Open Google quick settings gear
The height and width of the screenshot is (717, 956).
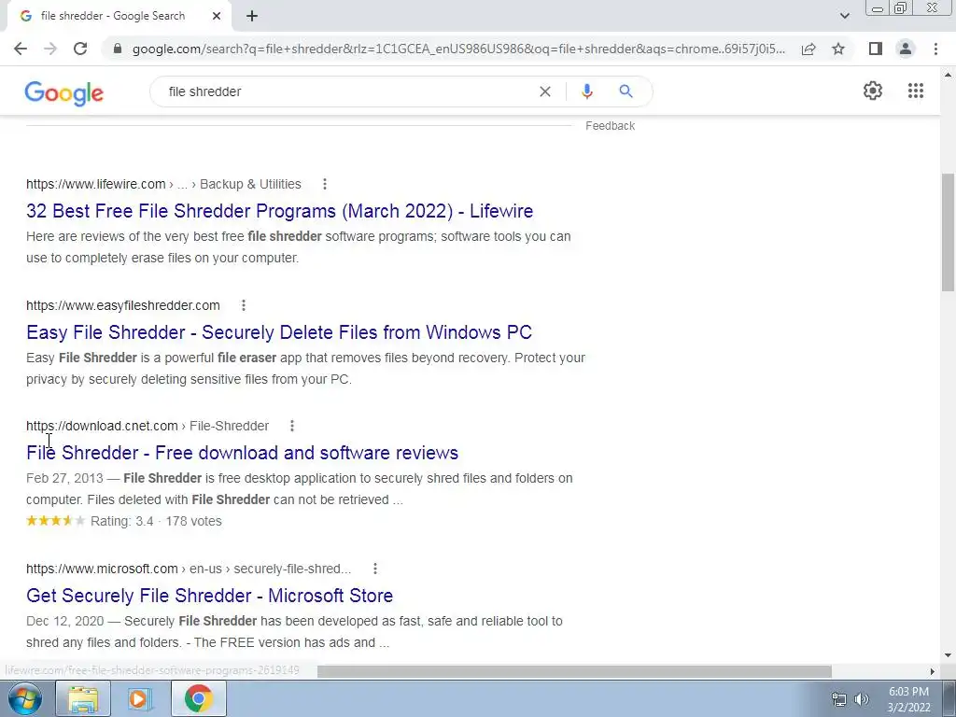pyautogui.click(x=873, y=91)
